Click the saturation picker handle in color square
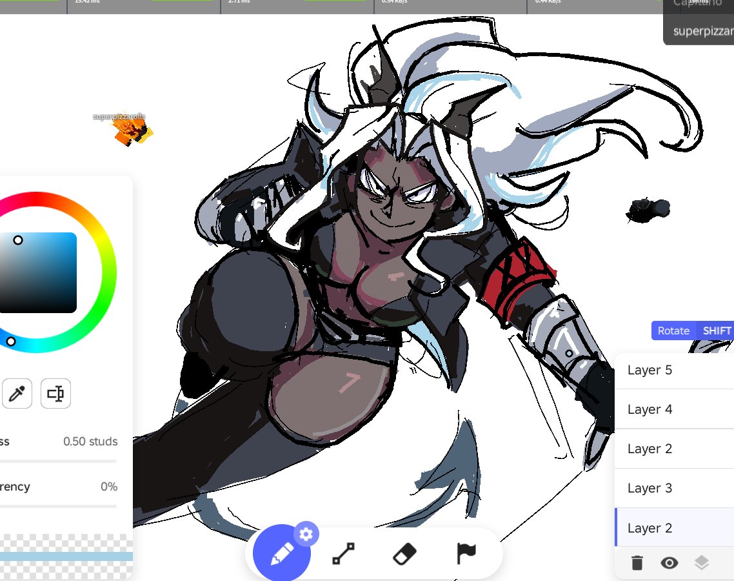 pos(18,240)
